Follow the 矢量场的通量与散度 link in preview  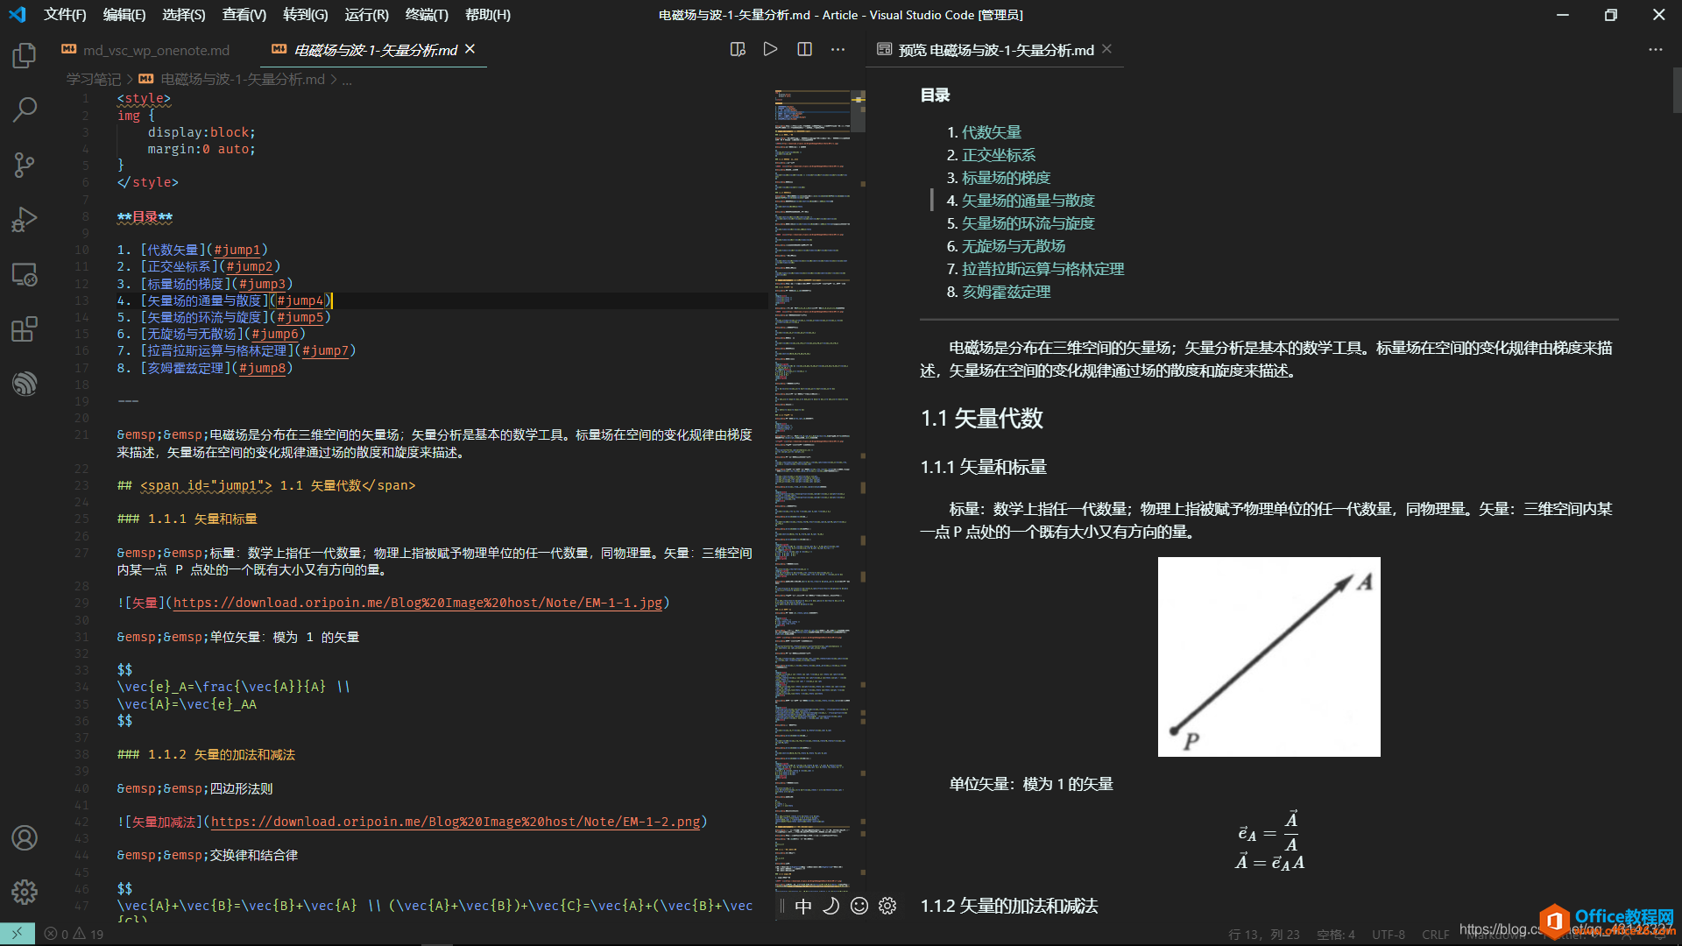point(1028,201)
